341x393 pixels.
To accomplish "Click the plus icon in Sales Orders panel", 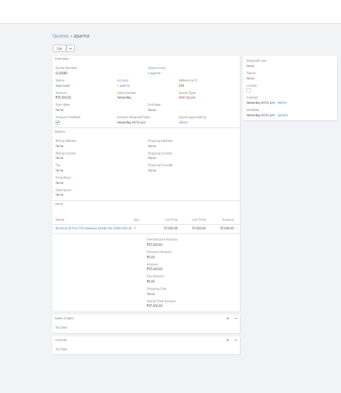I will click(227, 318).
